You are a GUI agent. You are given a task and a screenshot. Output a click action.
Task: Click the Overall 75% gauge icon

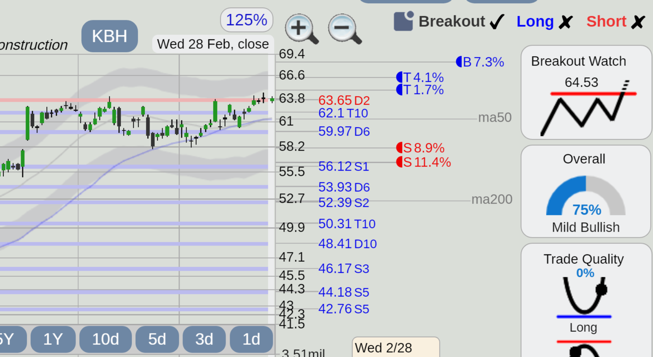[586, 195]
